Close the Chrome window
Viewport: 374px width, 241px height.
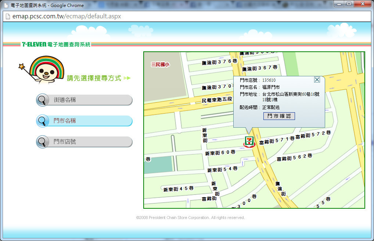(363, 4)
